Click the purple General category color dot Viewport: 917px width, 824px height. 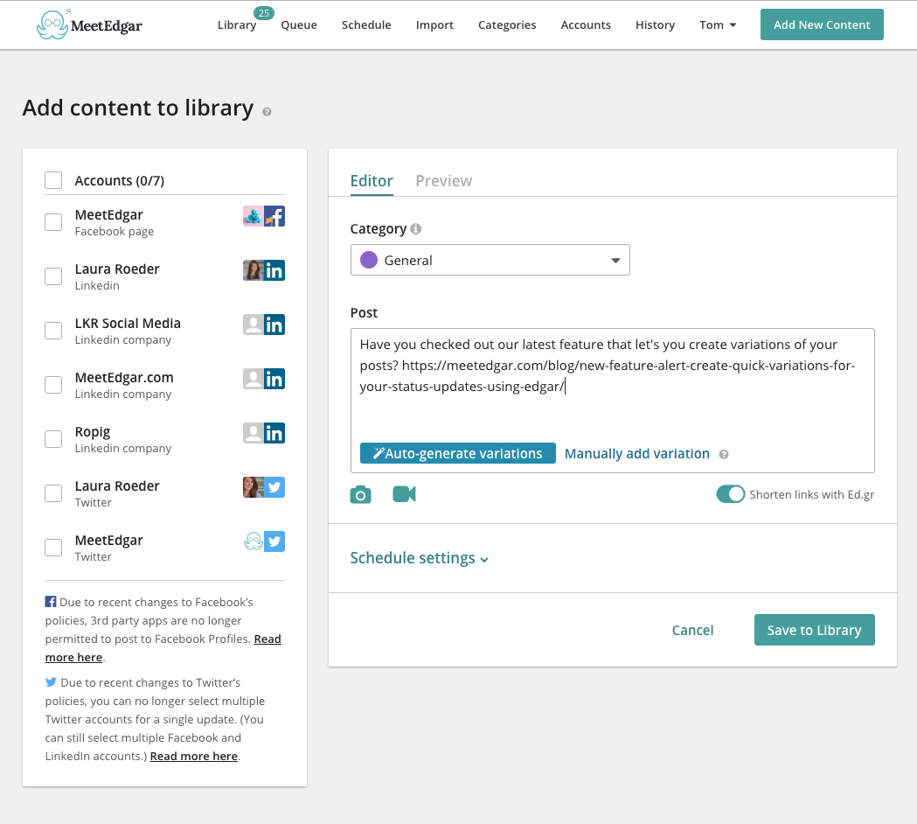[x=369, y=261]
